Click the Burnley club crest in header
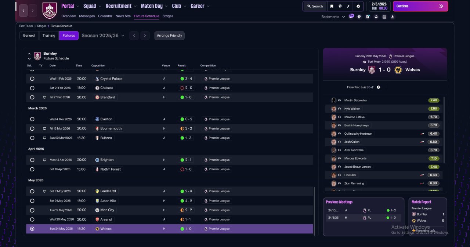The image size is (470, 247). 50,11
